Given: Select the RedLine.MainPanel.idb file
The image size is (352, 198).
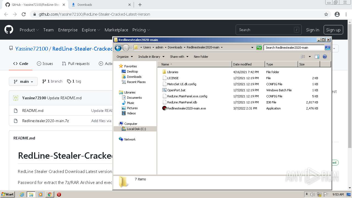Looking at the screenshot, I should pyautogui.click(x=182, y=102).
